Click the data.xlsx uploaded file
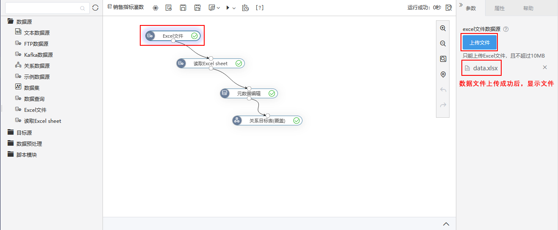 486,68
